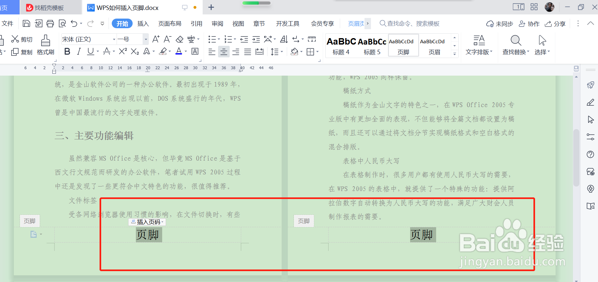The height and width of the screenshot is (282, 598).
Task: Expand borders dropdown arrow
Action: (x=317, y=52)
